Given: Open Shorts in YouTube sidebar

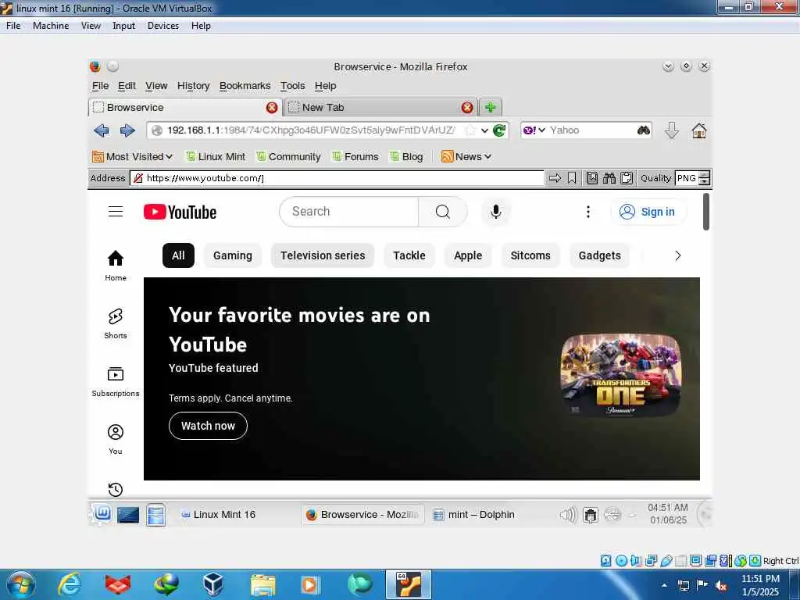Looking at the screenshot, I should tap(116, 323).
